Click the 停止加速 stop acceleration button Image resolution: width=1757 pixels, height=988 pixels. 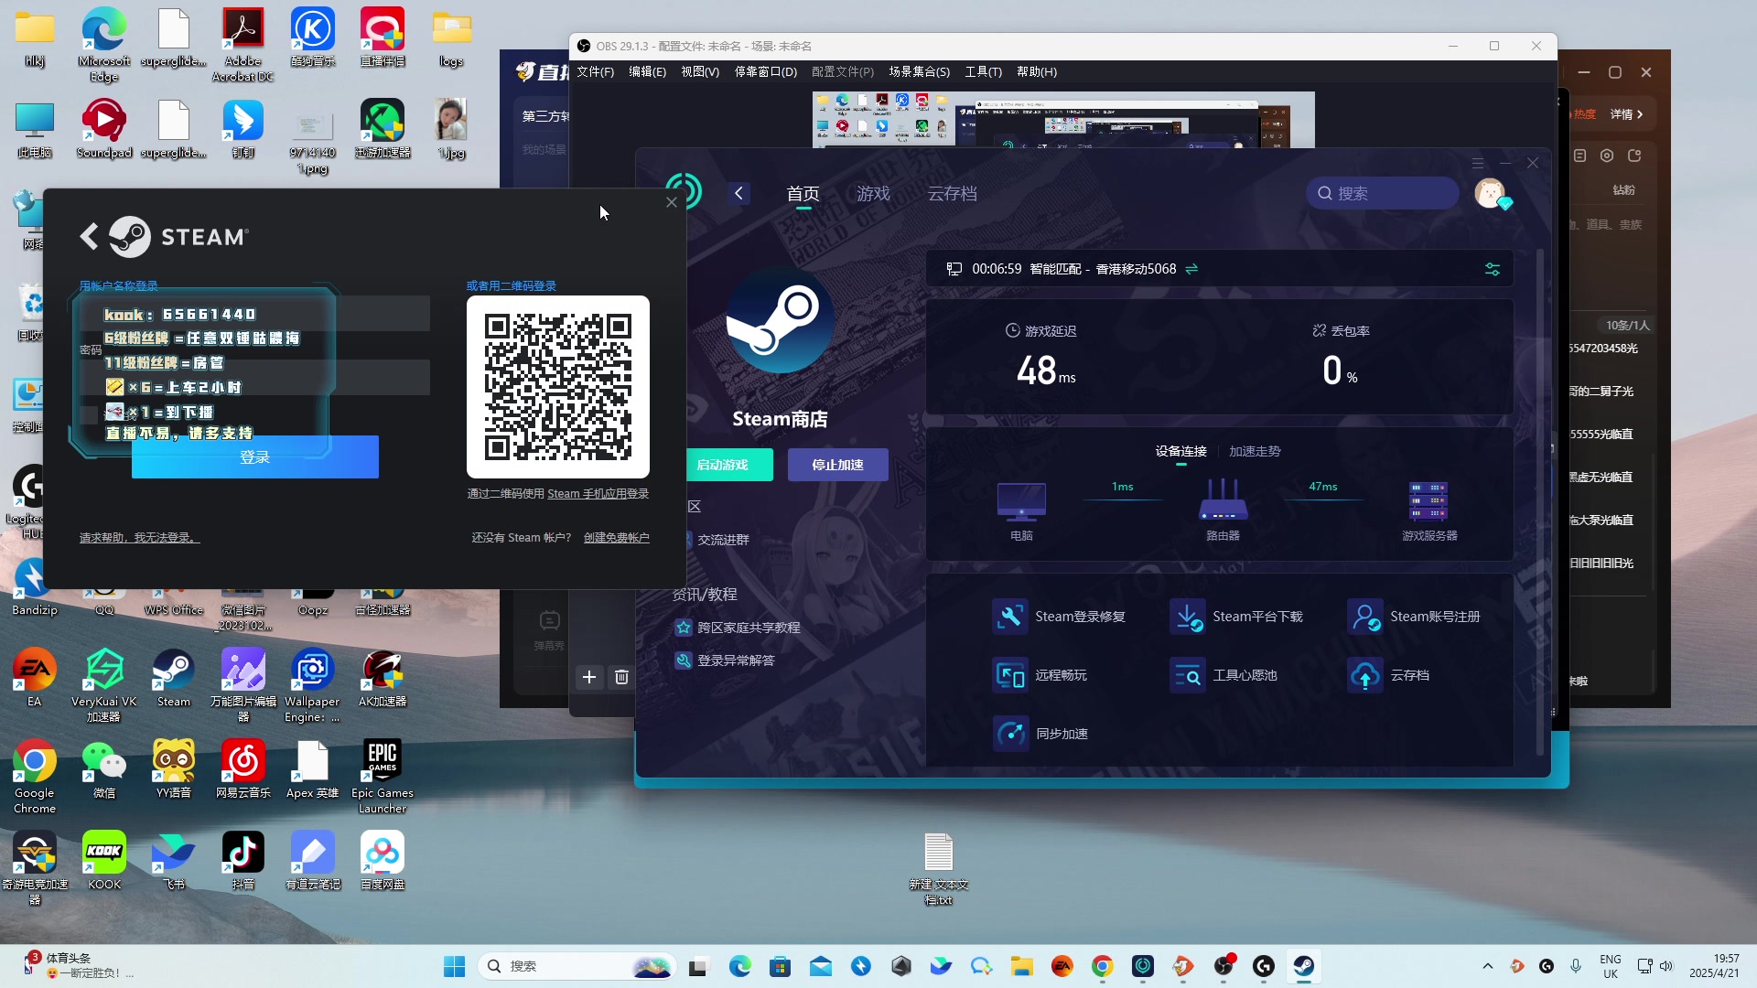click(838, 465)
